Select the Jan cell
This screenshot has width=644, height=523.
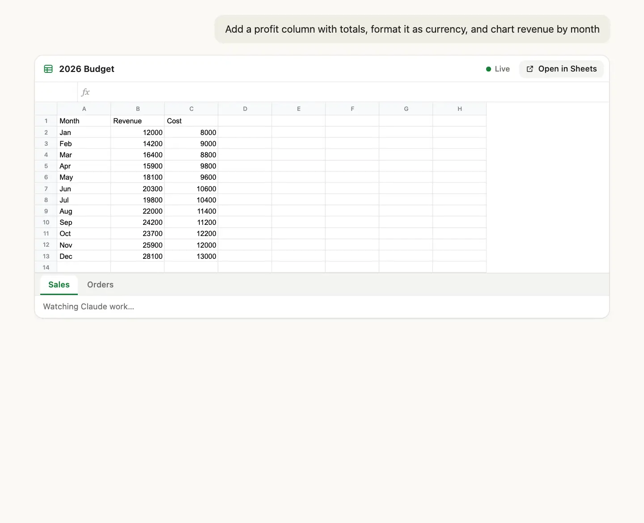point(84,132)
